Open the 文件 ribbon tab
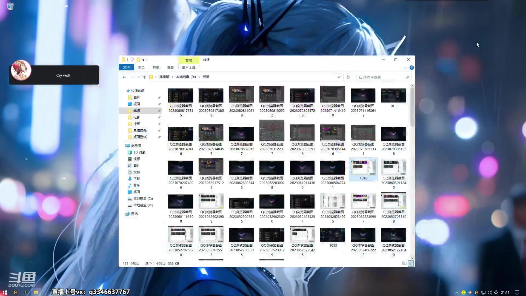This screenshot has height=296, width=526. tap(126, 67)
